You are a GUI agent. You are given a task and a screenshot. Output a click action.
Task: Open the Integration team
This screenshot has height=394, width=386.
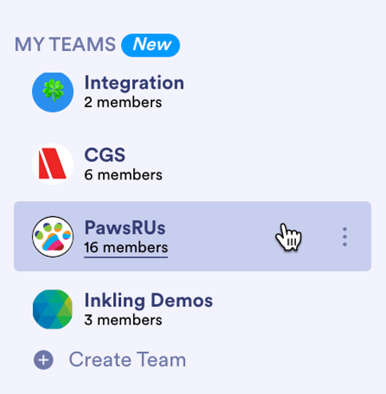134,83
